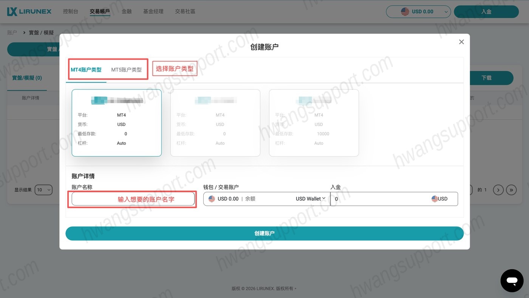529x298 pixels.
Task: Click the LIRUNEX logo
Action: click(x=29, y=12)
